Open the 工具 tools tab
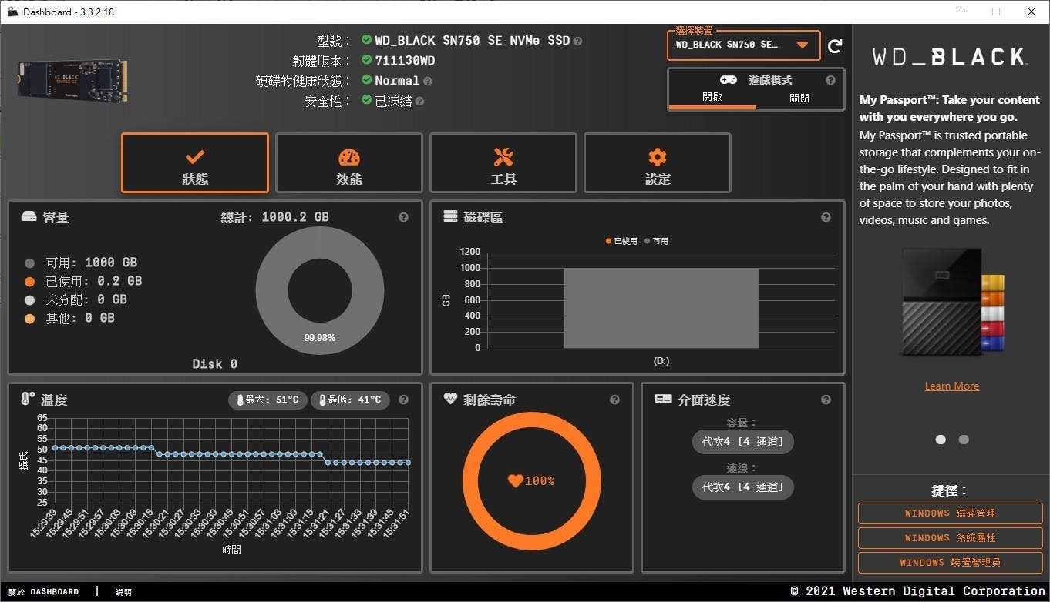 pos(503,163)
